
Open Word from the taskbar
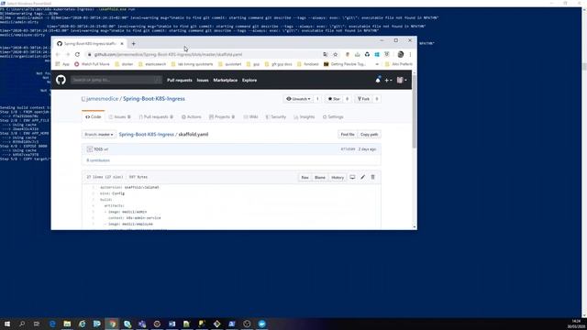172,324
